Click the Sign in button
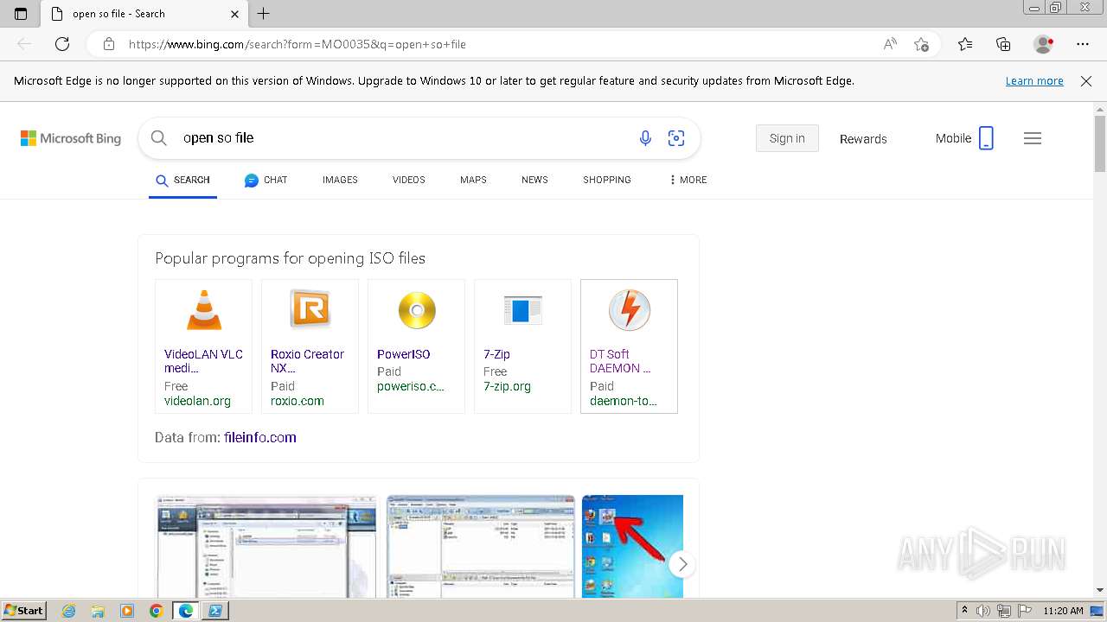This screenshot has height=622, width=1107. [x=787, y=138]
